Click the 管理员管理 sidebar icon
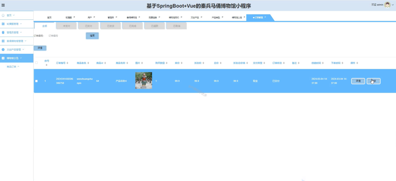The height and width of the screenshot is (181, 396). pos(3,33)
